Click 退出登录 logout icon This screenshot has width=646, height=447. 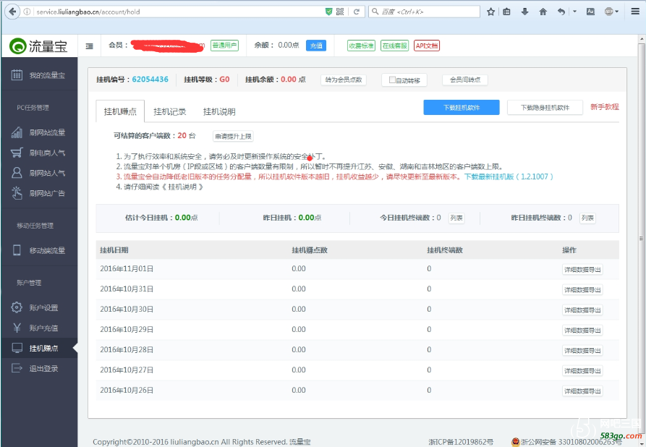17,368
